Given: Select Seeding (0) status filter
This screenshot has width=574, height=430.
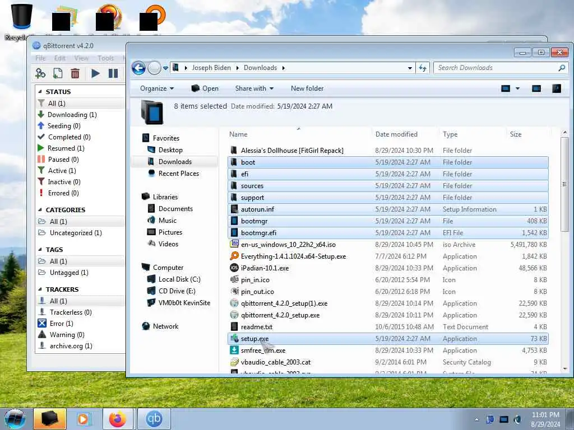Looking at the screenshot, I should pyautogui.click(x=64, y=126).
